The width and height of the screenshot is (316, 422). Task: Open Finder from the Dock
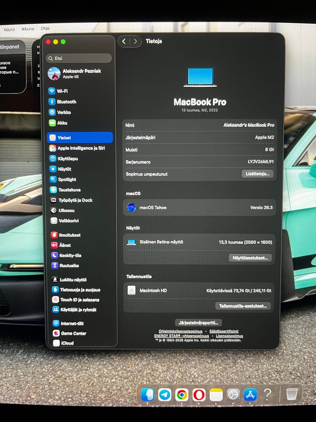tap(148, 394)
